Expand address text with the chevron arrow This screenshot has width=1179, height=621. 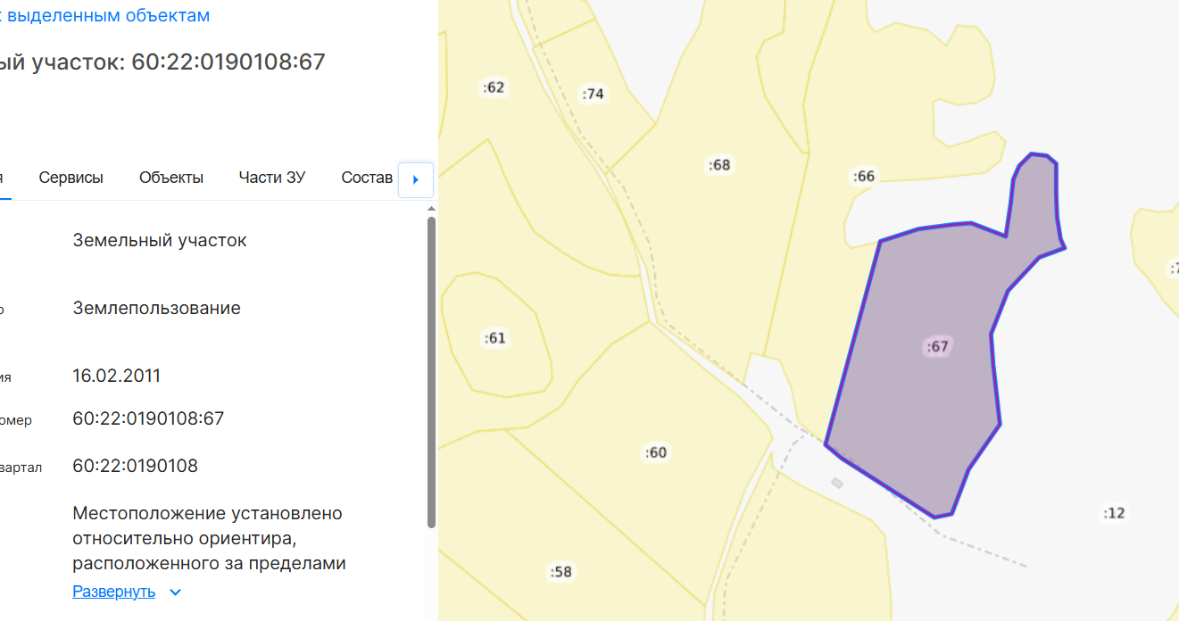pos(175,592)
